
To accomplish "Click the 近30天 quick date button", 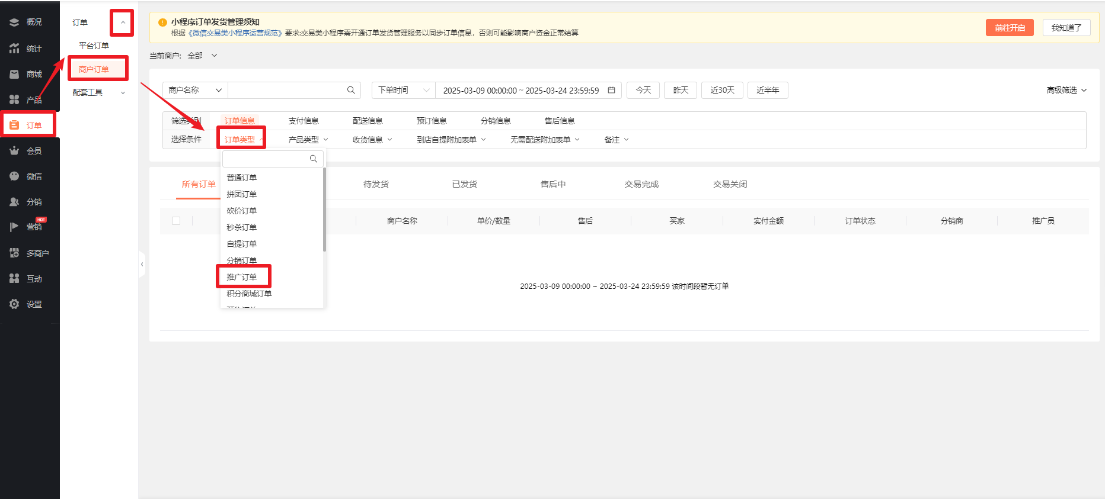I will pos(722,90).
